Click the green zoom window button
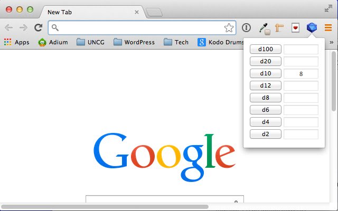This screenshot has height=211, width=338. coord(30,9)
